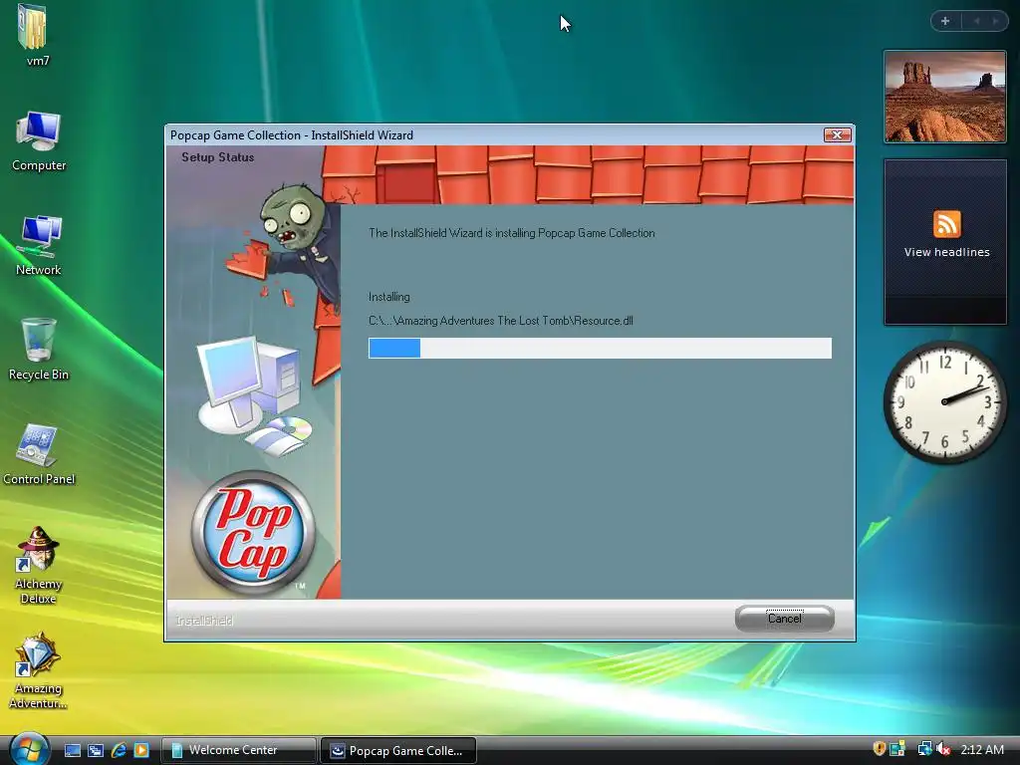1020x765 pixels.
Task: Click the security shield tray icon
Action: tap(879, 749)
